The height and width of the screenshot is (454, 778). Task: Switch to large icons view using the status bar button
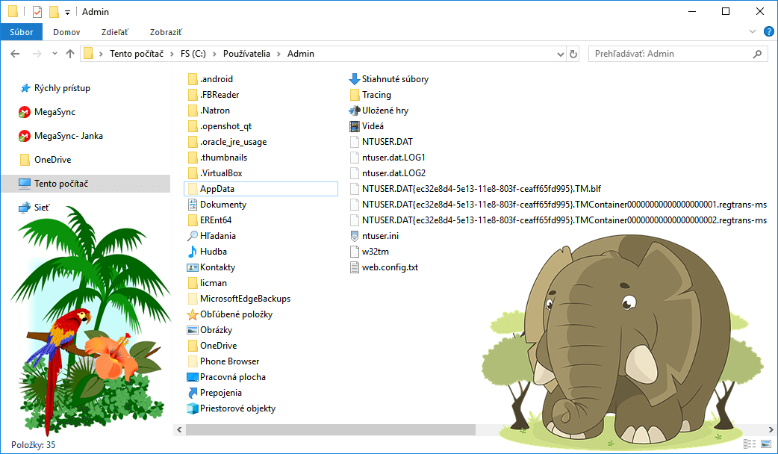[765, 445]
